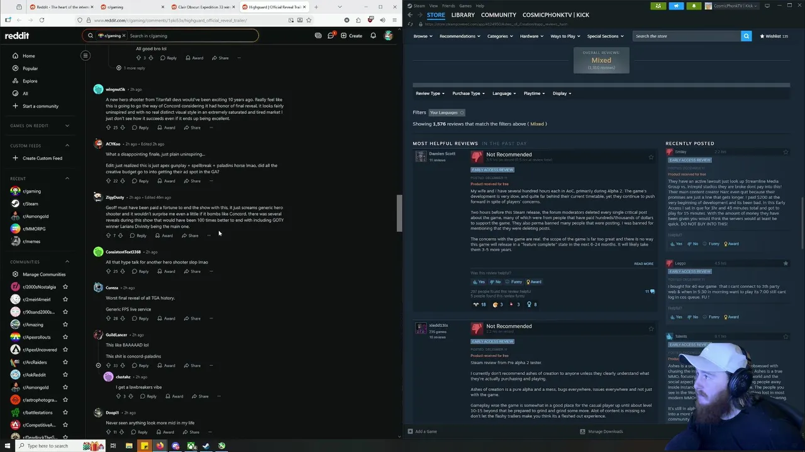Remove the Your Languages filter tag
Screen dimensions: 805x452
[462, 112]
